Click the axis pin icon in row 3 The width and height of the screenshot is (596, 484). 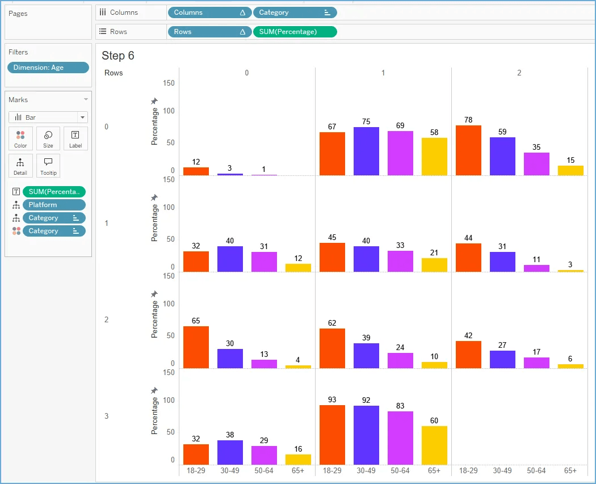click(154, 390)
